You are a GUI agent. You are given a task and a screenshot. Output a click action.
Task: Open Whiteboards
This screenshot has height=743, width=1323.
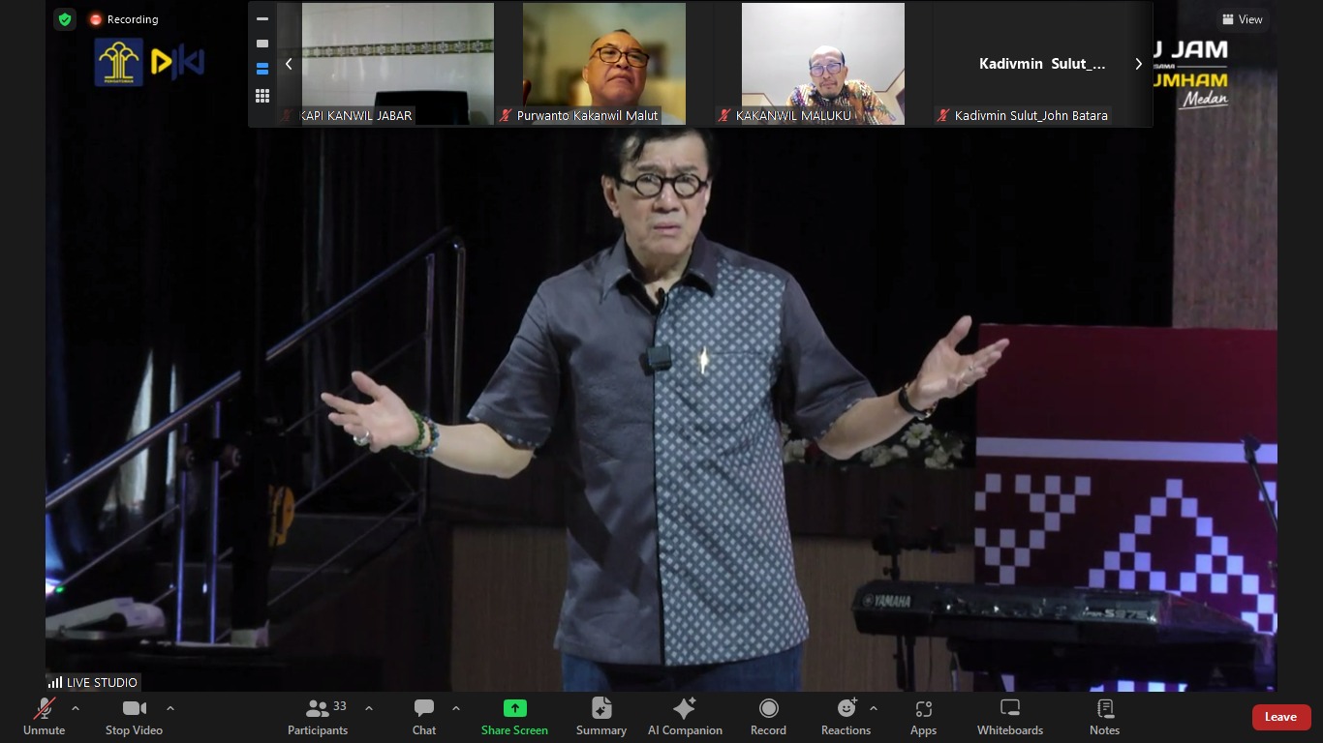point(1010,718)
